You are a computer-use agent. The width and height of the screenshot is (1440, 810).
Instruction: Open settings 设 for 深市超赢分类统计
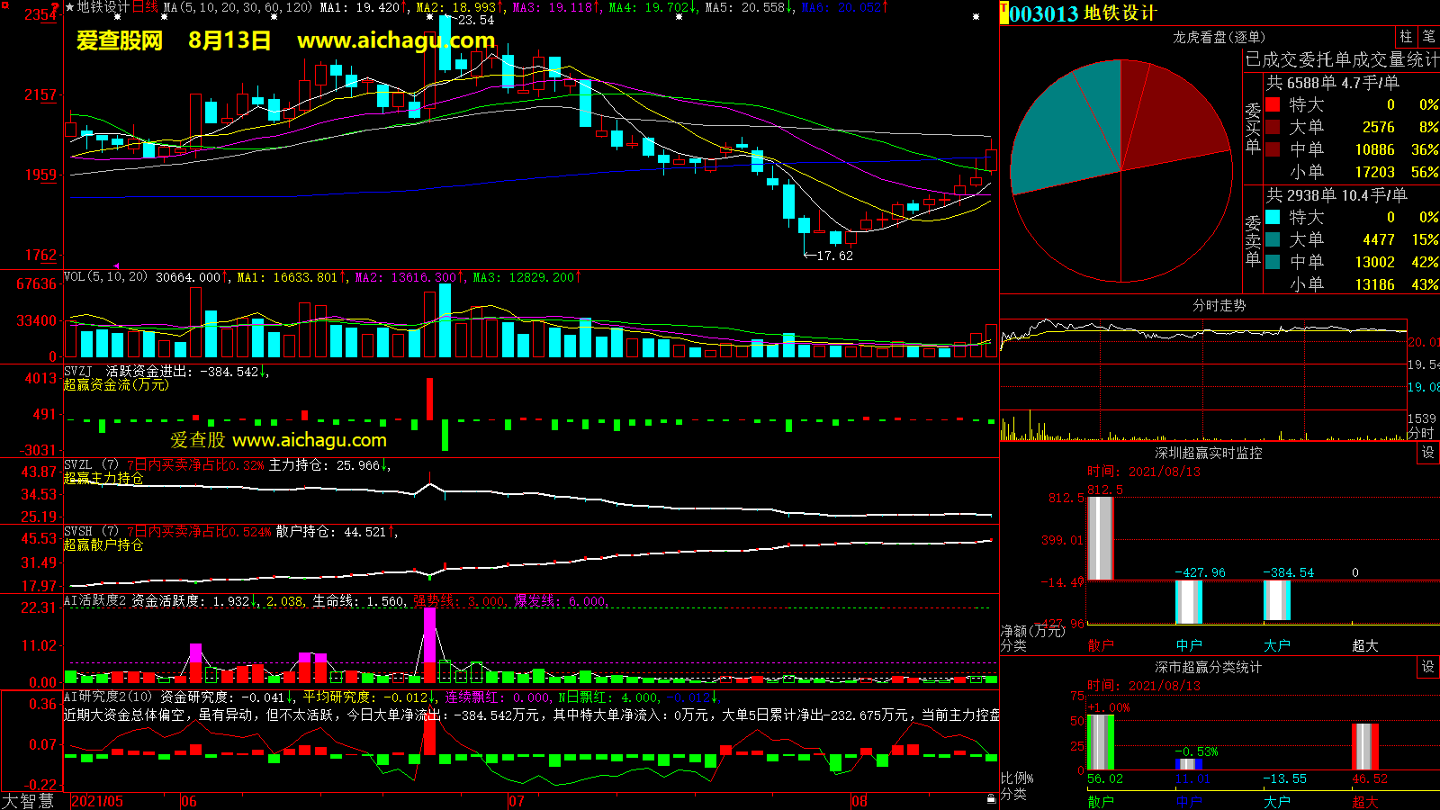point(1427,667)
